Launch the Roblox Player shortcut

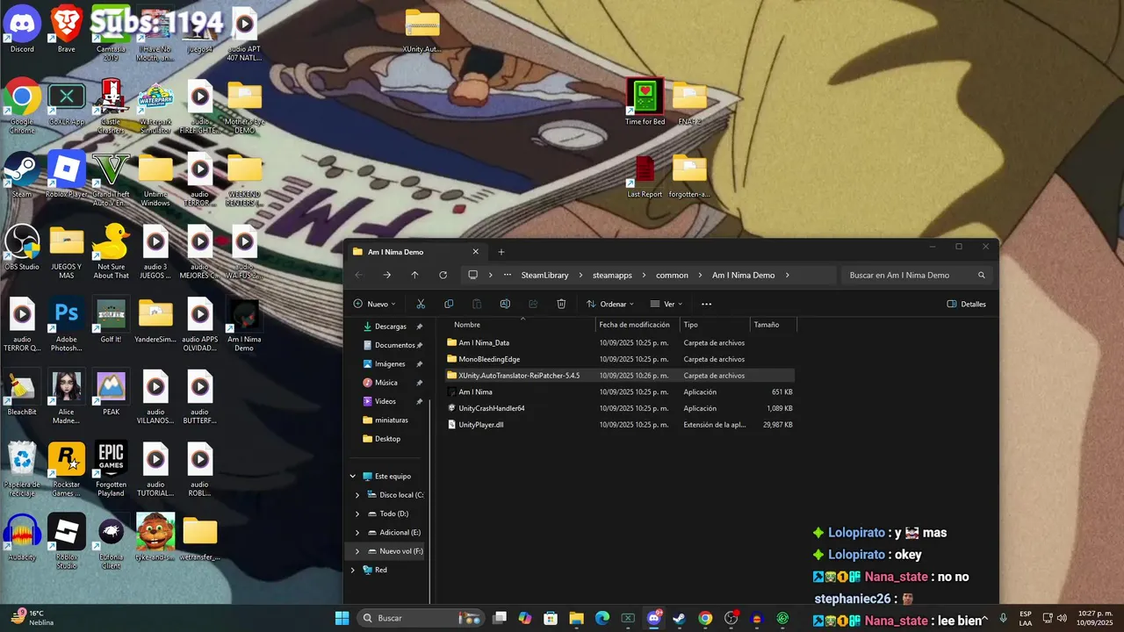click(67, 175)
